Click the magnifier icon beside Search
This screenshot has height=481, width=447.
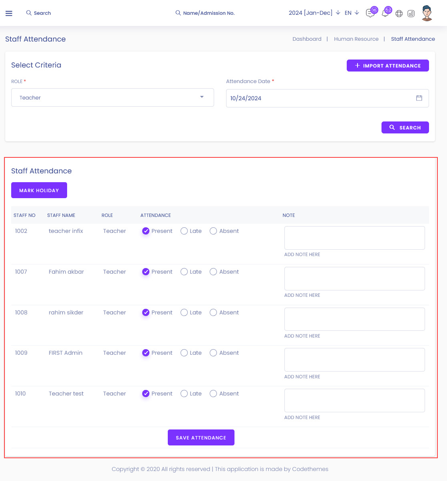[x=29, y=13]
